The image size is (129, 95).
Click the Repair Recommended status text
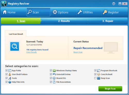point(88,48)
